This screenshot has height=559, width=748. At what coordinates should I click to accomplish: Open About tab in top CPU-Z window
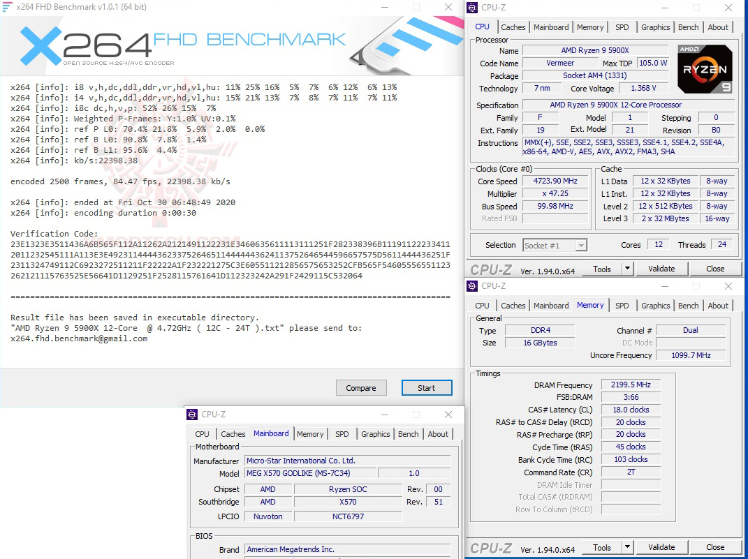718,27
